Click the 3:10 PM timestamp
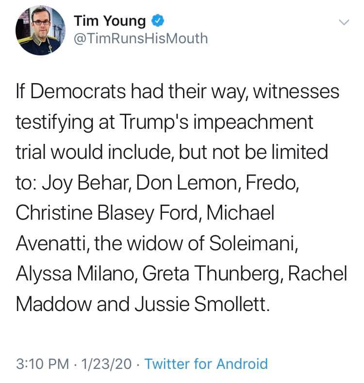 pos(43,364)
